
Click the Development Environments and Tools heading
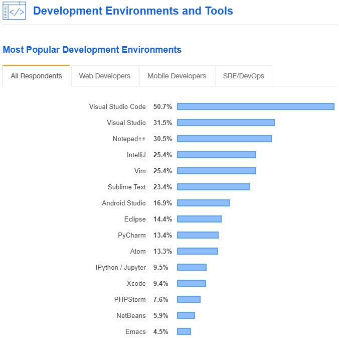pos(133,11)
